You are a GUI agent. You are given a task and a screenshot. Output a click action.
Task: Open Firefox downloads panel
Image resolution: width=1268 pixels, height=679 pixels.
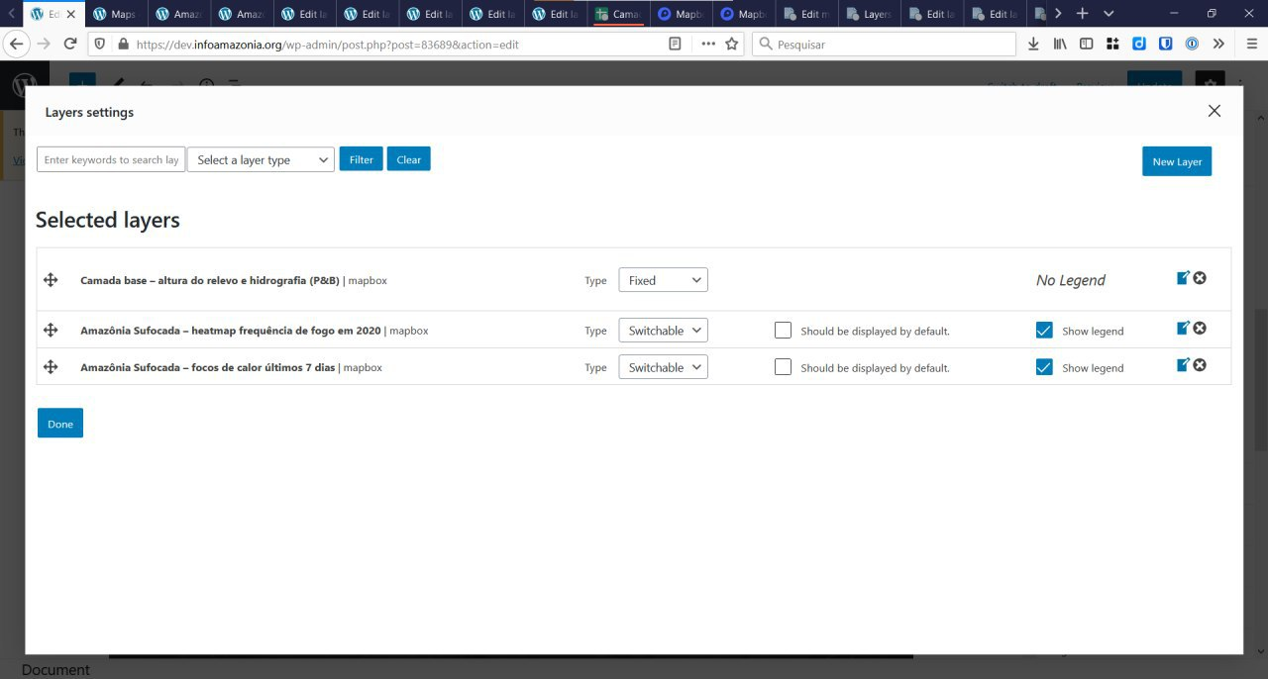[x=1033, y=44]
